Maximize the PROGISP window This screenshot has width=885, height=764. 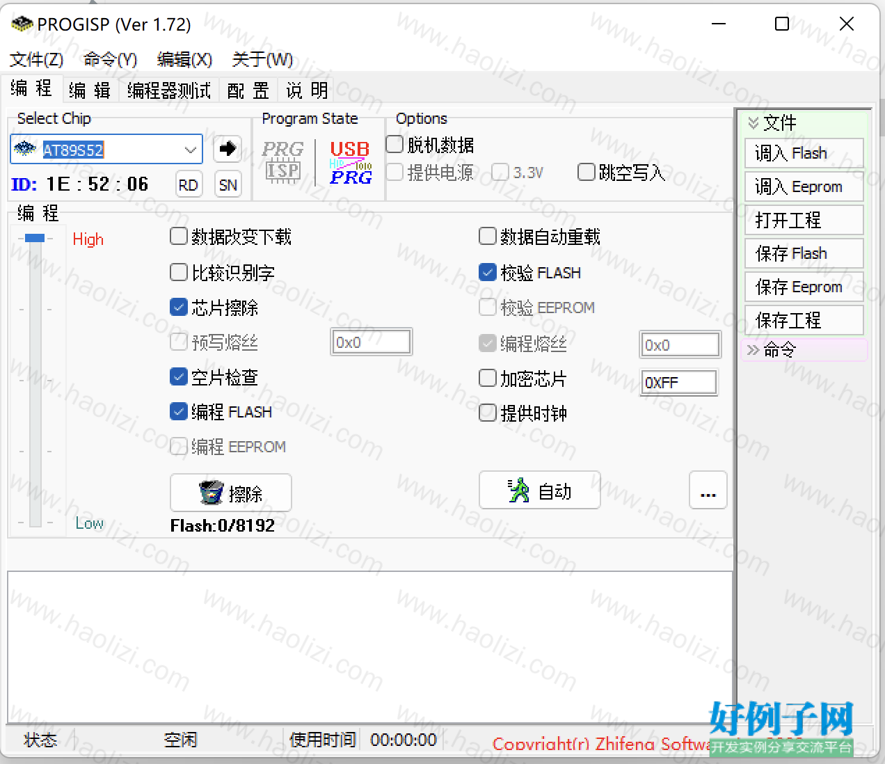(x=782, y=24)
